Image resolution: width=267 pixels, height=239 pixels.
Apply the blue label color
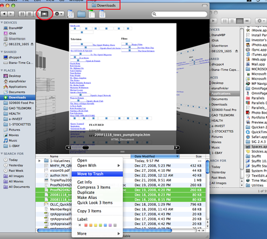pyautogui.click(x=105, y=225)
